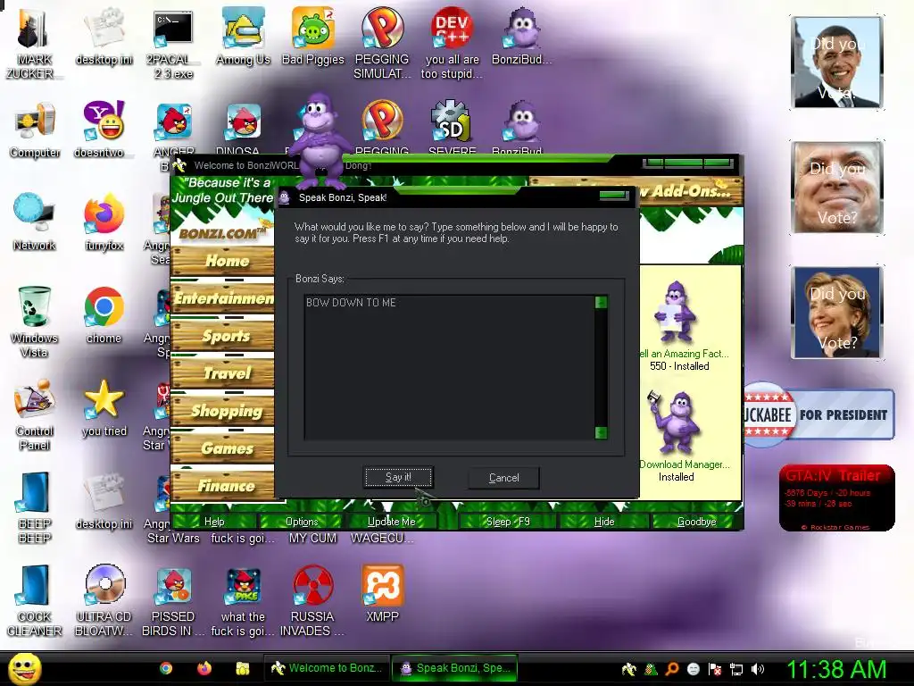Switch to Welcome to Bonz... taskbar window
914x686 pixels.
pyautogui.click(x=328, y=668)
